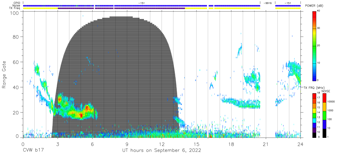This screenshot has height=156, width=338.
Task: Click the '-151' CPID value near top right
Action: 288,3
